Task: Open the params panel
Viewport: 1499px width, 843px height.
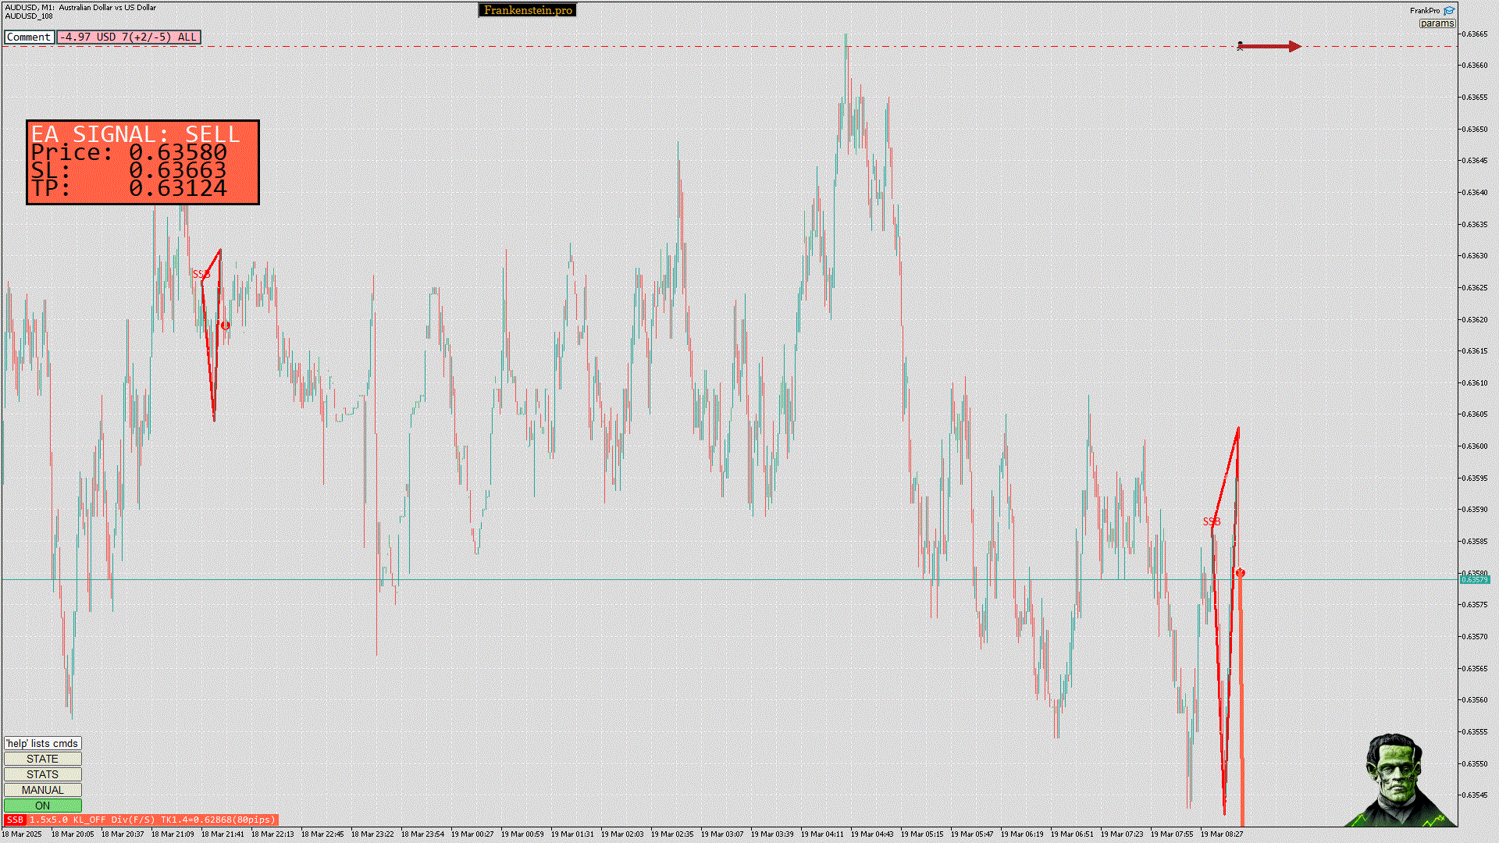Action: point(1437,23)
